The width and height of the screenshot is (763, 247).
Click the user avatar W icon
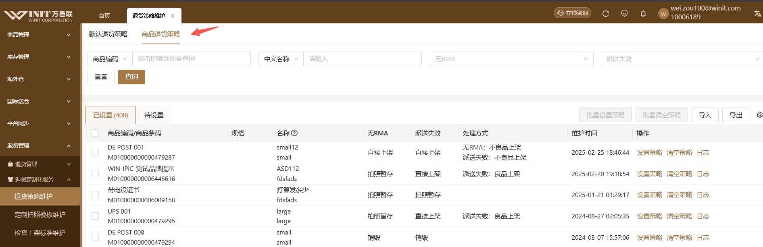(663, 14)
